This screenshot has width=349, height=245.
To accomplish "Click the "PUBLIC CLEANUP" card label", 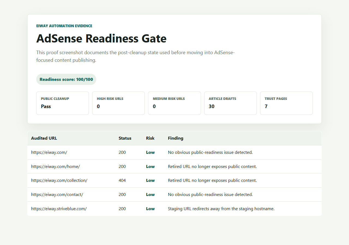I will click(x=55, y=99).
